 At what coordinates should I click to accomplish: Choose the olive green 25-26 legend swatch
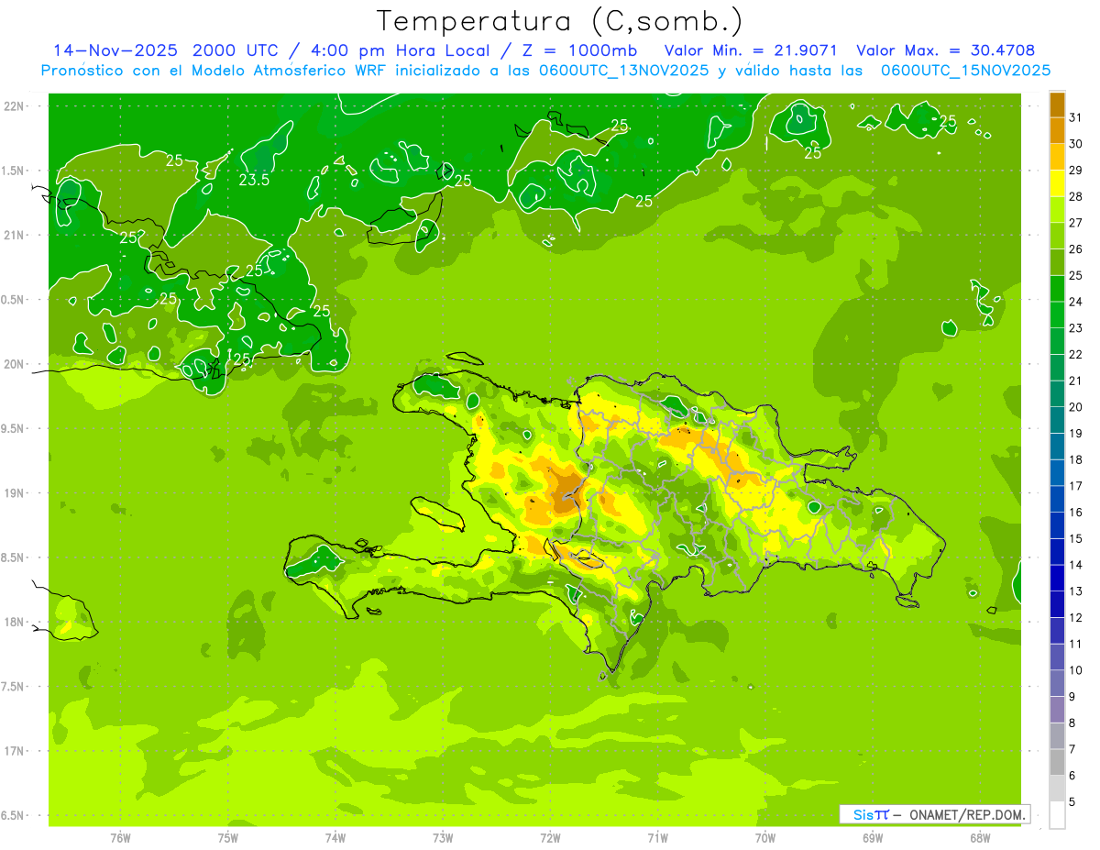[1057, 261]
